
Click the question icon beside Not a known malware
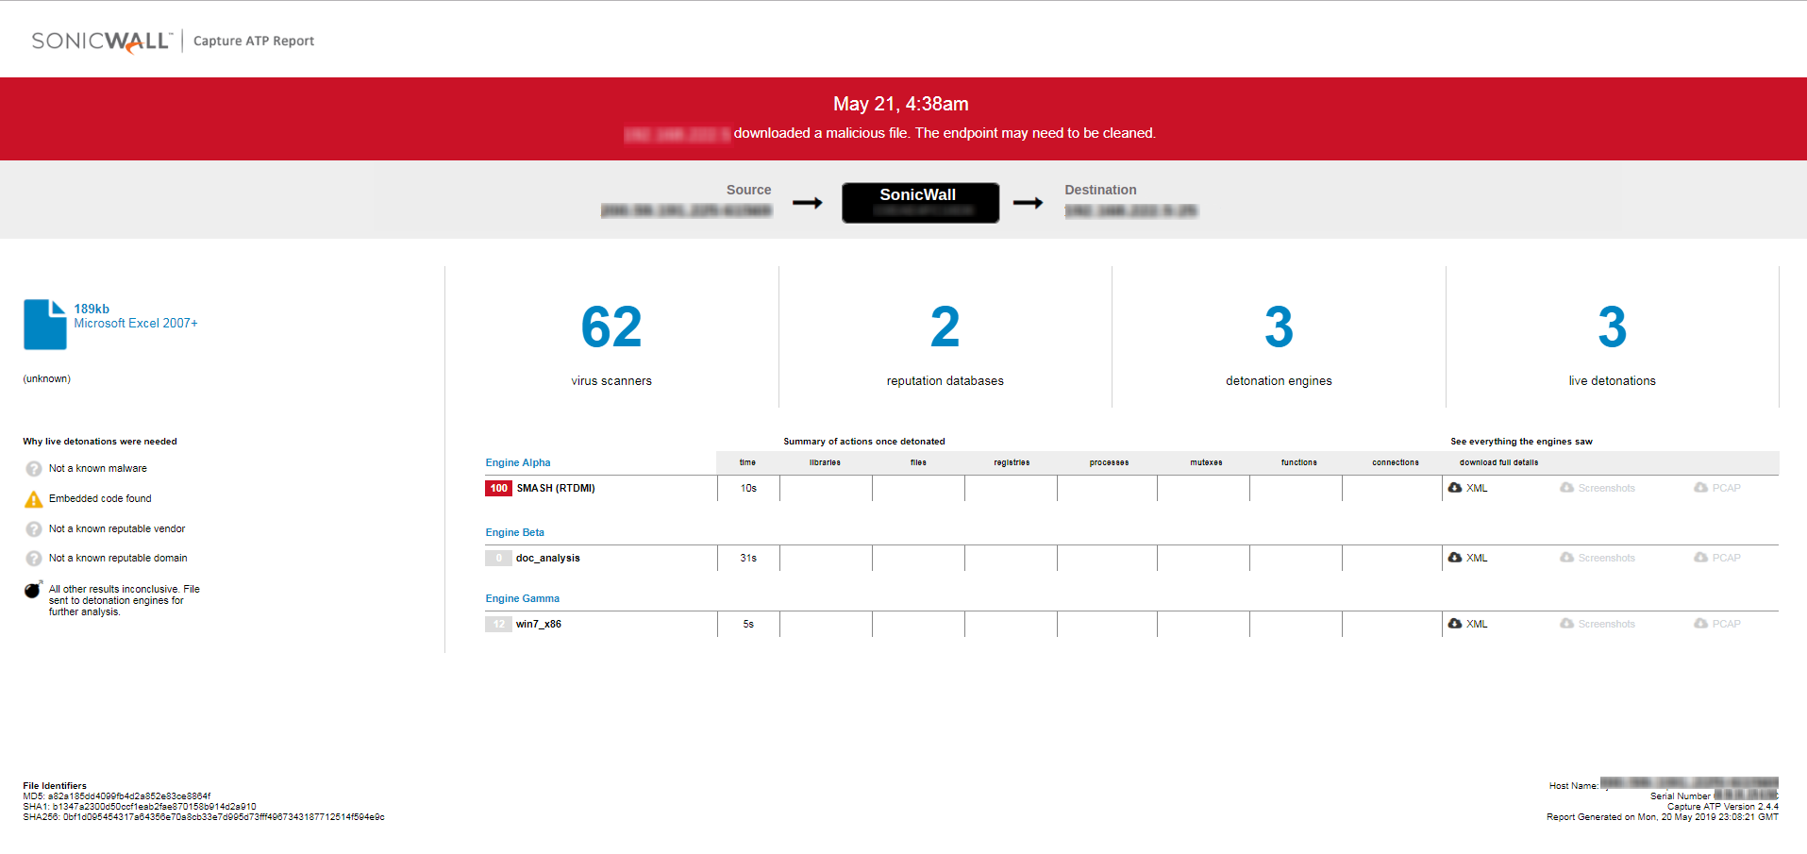(x=34, y=469)
